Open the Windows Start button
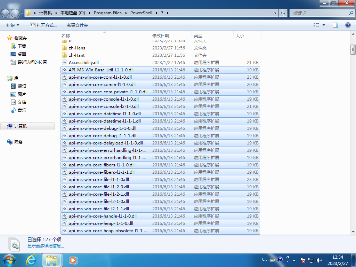Viewport: 356px width, 267px height. tap(9, 260)
